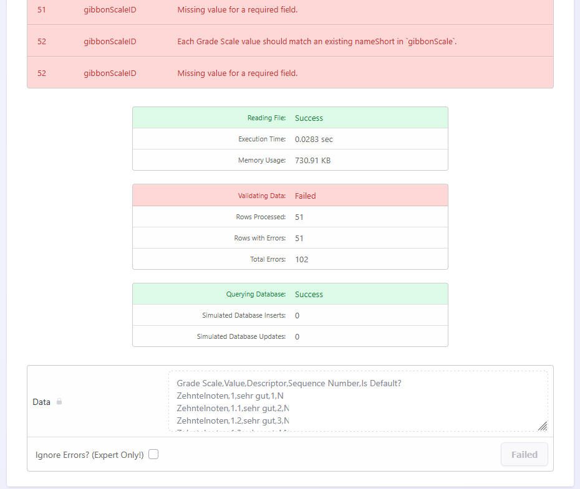Click the Failed button
The width and height of the screenshot is (580, 489).
(x=524, y=455)
